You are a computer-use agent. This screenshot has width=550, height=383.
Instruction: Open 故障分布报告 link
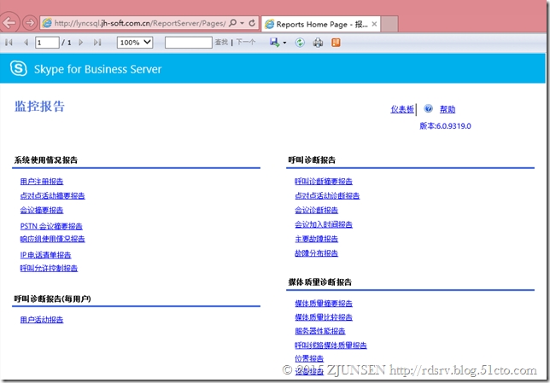316,253
